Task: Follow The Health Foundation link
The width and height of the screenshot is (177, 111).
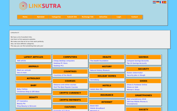Action: [x=99, y=61]
